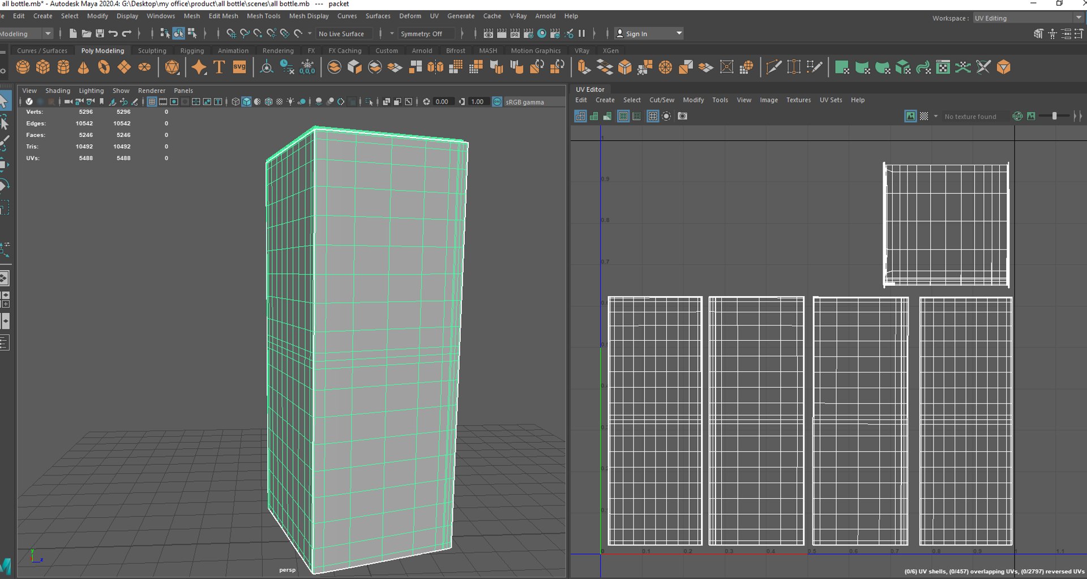Click the polygon cylinder shelf icon

tap(63, 67)
